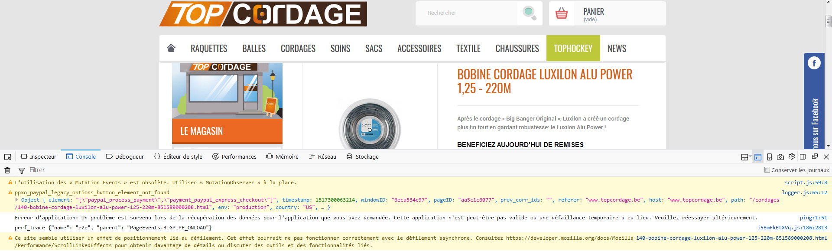Clear console output with trash icon
This screenshot has height=251, width=832.
click(7, 170)
